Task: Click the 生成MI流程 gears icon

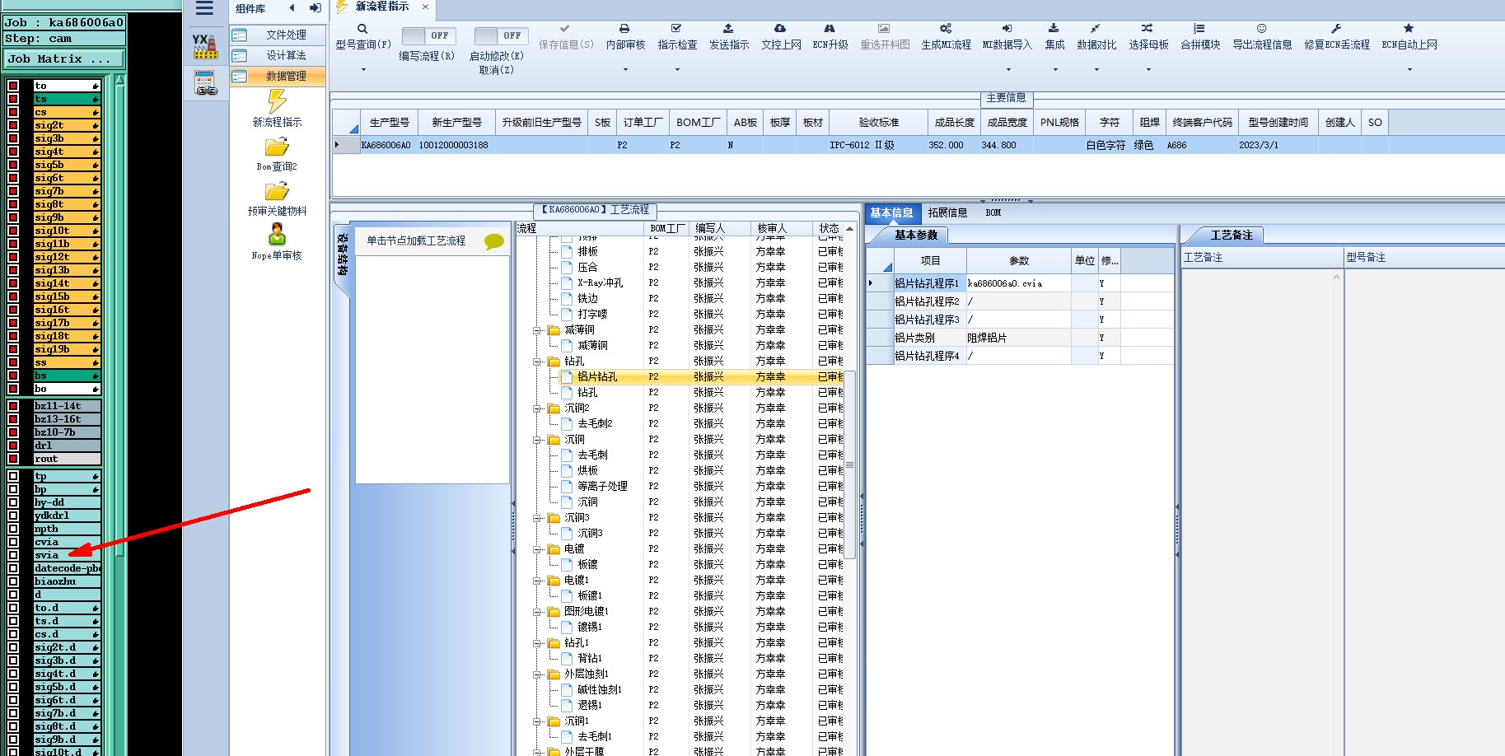Action: tap(946, 29)
